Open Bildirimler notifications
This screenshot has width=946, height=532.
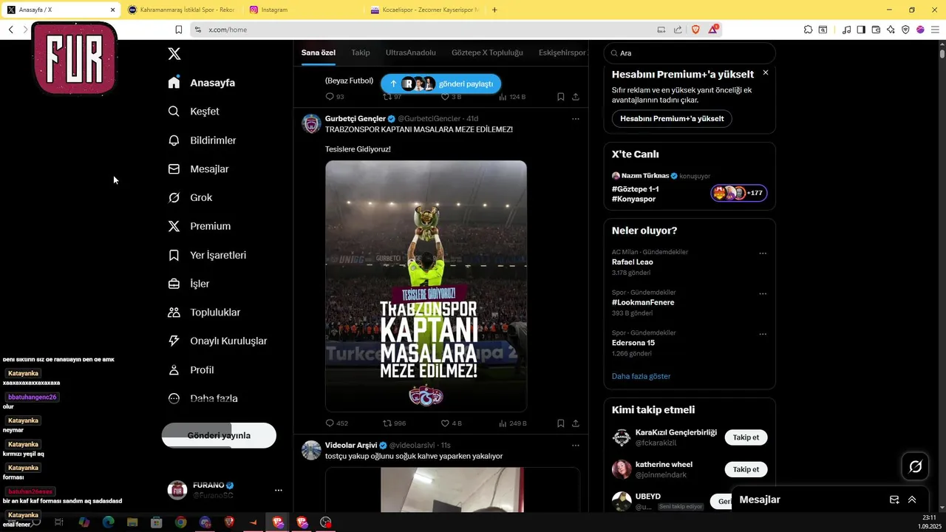202,140
